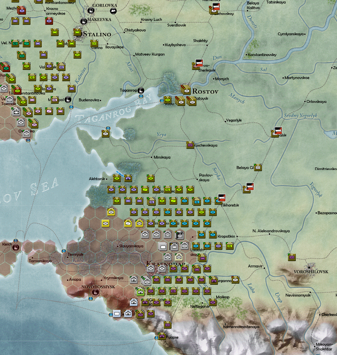337x355 pixels.
Task: Select the unit counter at Belaya Glina
Action: 258,167
